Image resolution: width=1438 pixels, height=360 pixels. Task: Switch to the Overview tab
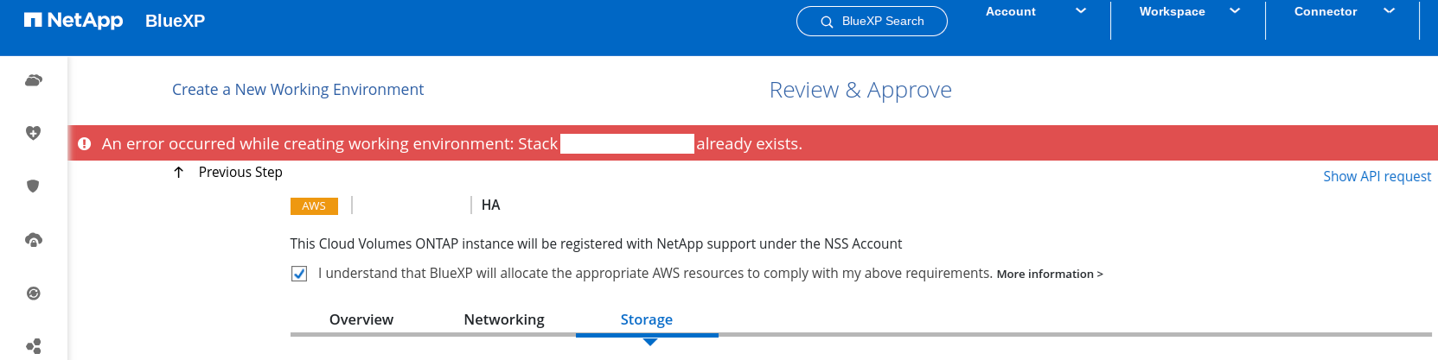pos(361,319)
